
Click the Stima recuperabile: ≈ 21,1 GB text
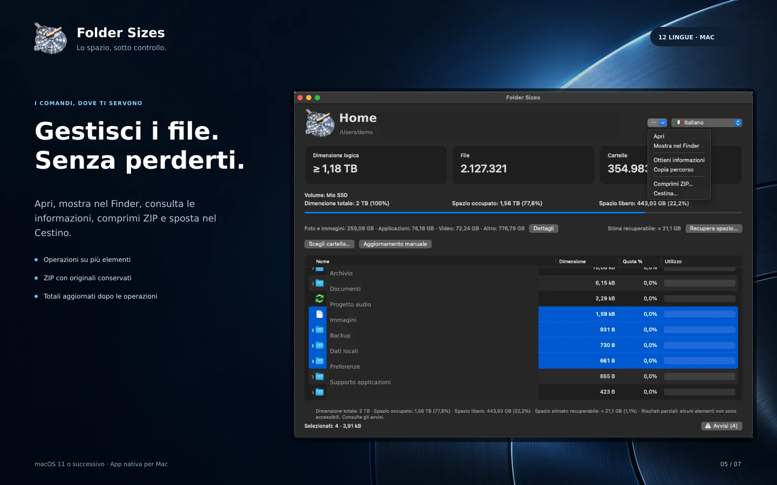(x=644, y=228)
